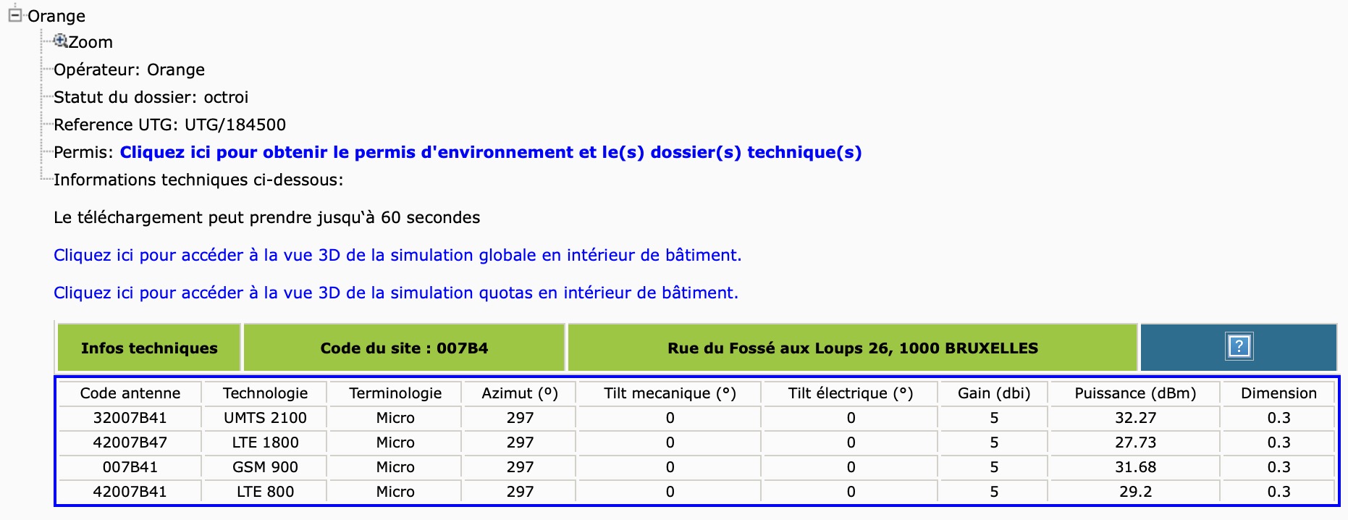
Task: Click the dimension 0.3 in LTE 1800 row
Action: pos(1279,443)
